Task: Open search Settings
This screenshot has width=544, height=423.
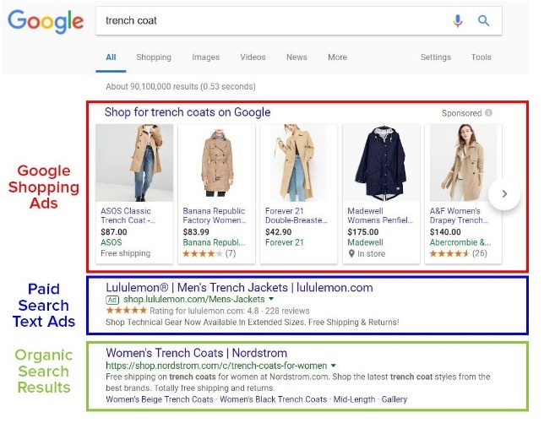Action: (436, 57)
